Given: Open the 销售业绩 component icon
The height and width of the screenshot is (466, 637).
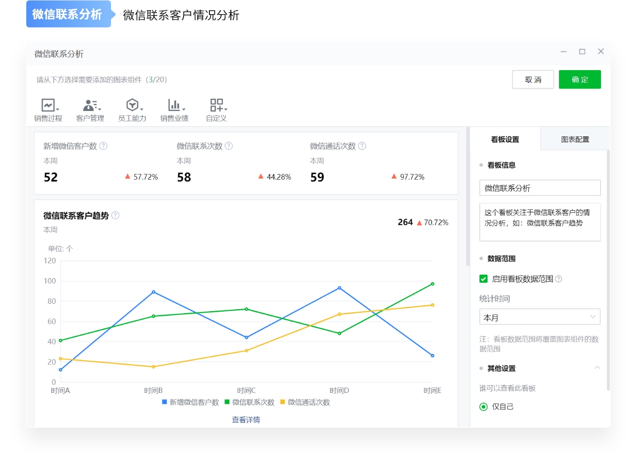Looking at the screenshot, I should pyautogui.click(x=174, y=104).
